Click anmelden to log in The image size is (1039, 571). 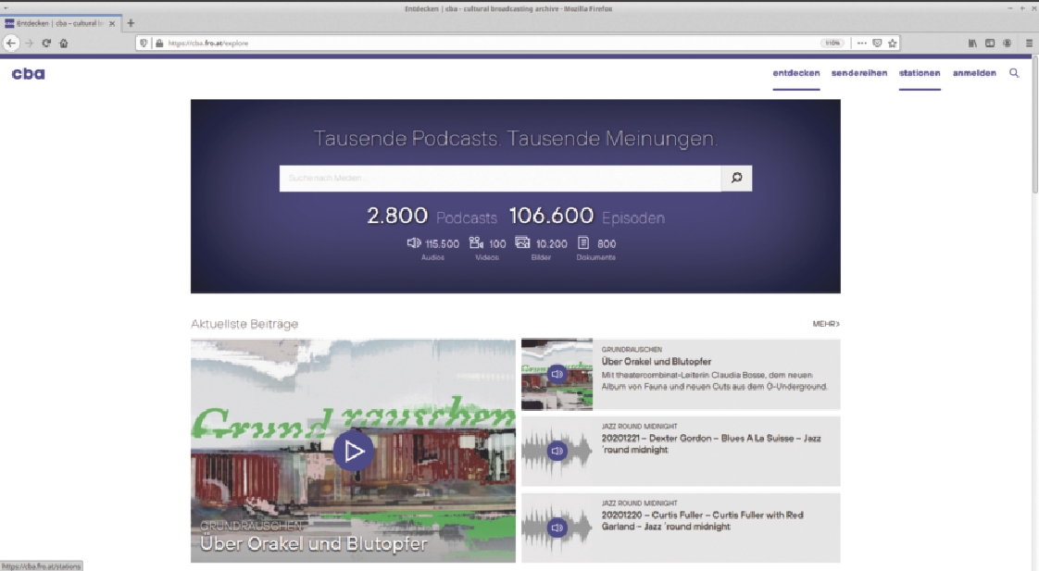pos(974,73)
